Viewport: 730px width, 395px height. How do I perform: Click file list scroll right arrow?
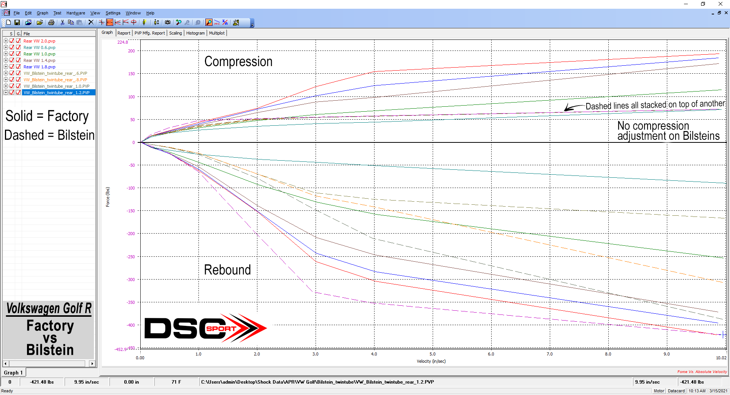(92, 363)
